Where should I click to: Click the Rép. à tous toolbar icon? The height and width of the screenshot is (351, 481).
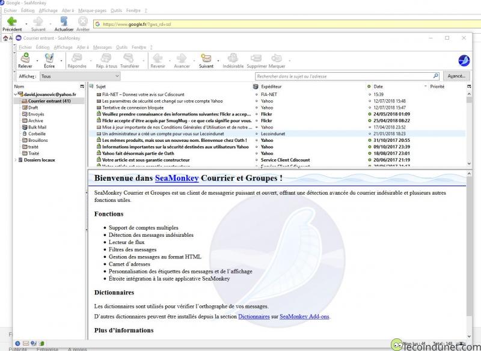106,58
